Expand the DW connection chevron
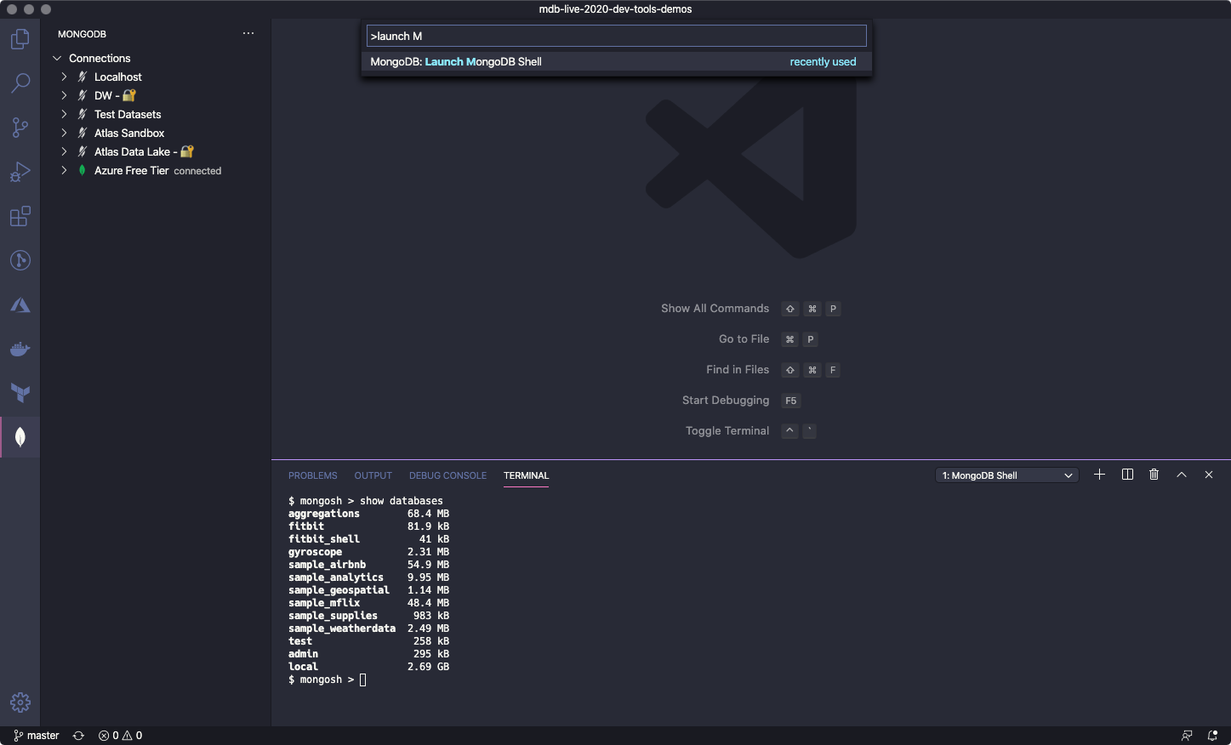This screenshot has height=745, width=1231. click(x=64, y=95)
